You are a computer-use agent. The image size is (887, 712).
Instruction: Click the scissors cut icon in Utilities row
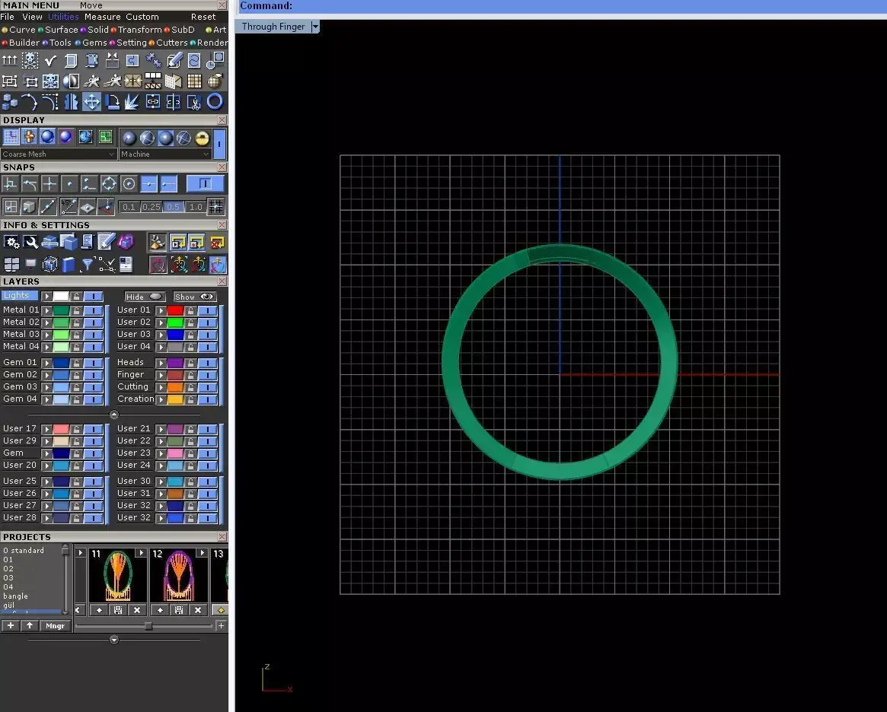pyautogui.click(x=194, y=102)
